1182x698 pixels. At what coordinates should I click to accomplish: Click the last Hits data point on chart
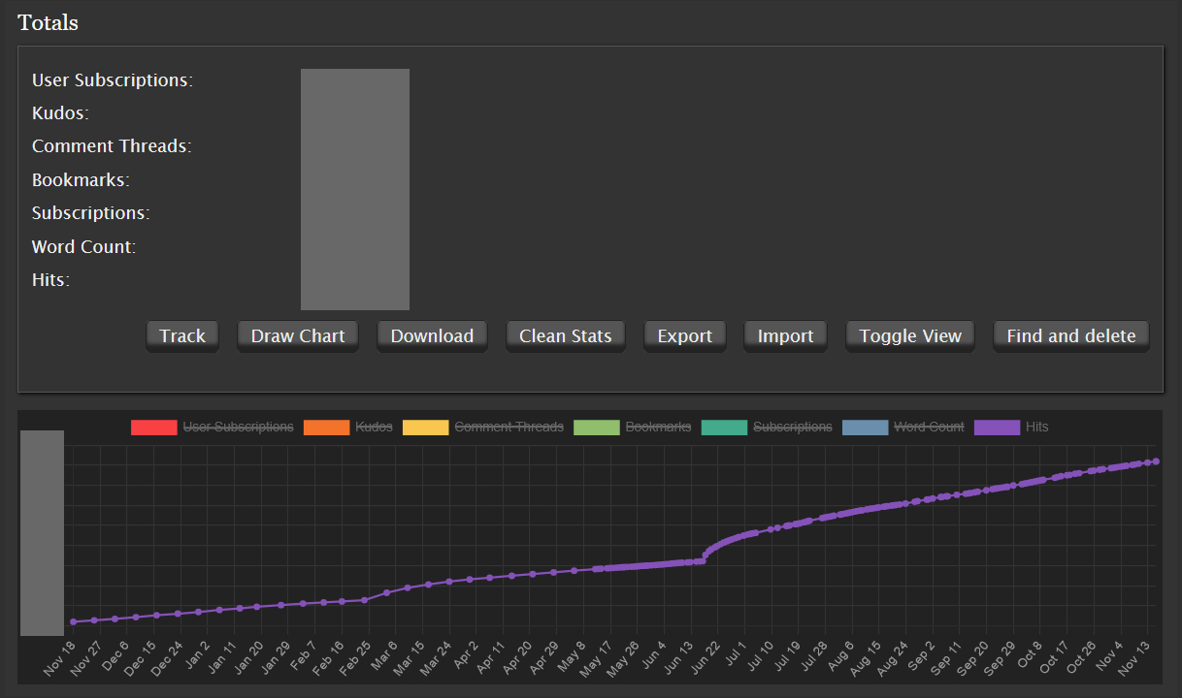coord(1156,461)
